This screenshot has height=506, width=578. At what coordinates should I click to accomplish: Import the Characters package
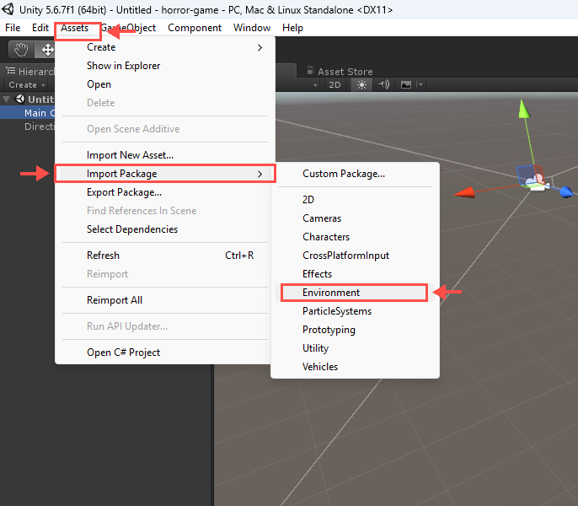pos(355,237)
